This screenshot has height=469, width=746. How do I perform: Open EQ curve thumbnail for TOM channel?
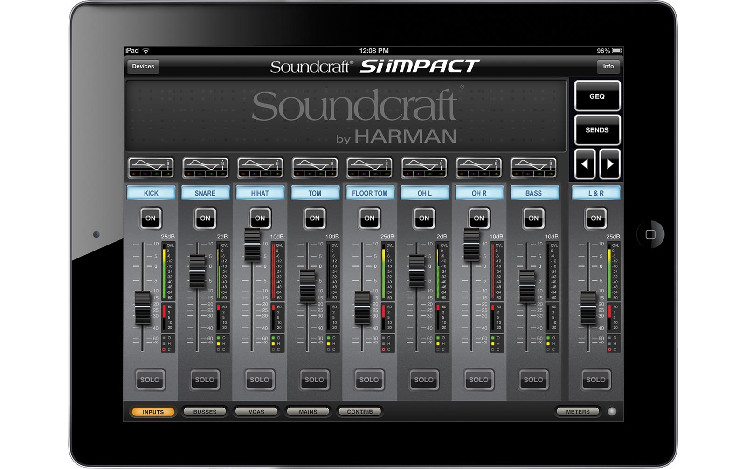tap(315, 168)
